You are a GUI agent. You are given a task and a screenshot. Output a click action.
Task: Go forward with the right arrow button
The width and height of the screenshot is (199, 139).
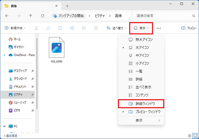tap(19, 16)
